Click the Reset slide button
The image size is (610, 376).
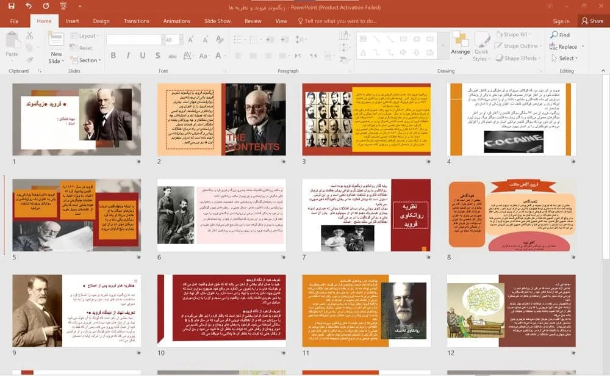(81, 48)
